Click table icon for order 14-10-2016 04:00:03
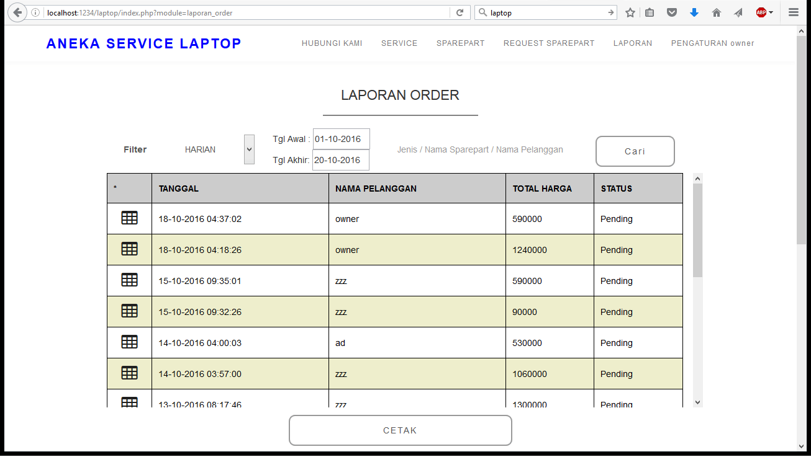The image size is (811, 457). [129, 342]
